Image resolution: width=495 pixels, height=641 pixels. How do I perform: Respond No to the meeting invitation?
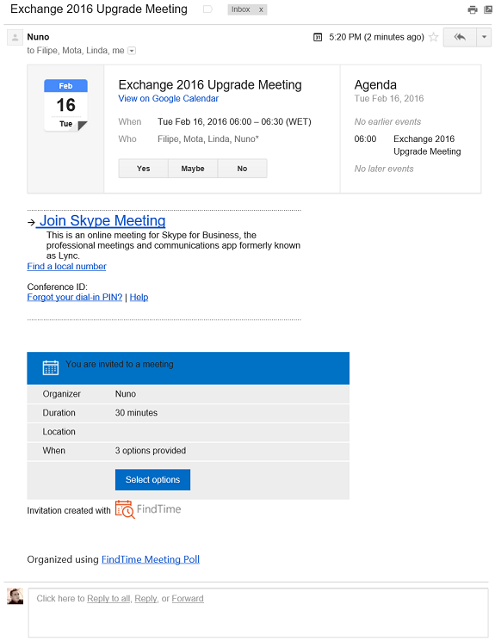pyautogui.click(x=242, y=169)
